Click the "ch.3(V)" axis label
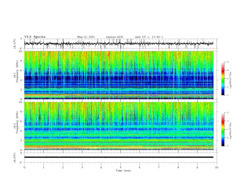 point(15,158)
